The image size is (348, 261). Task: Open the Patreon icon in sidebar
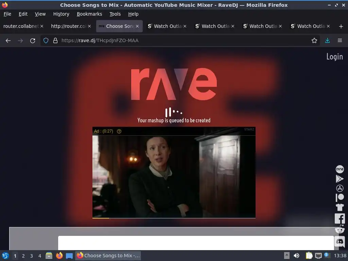coord(340,197)
